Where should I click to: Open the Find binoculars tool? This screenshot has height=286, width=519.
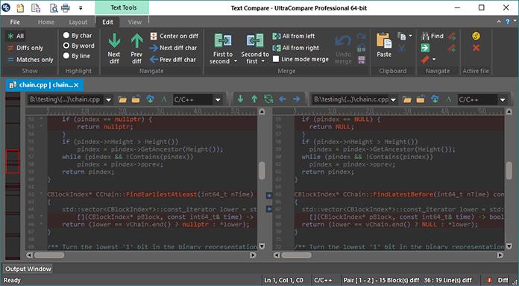point(425,36)
